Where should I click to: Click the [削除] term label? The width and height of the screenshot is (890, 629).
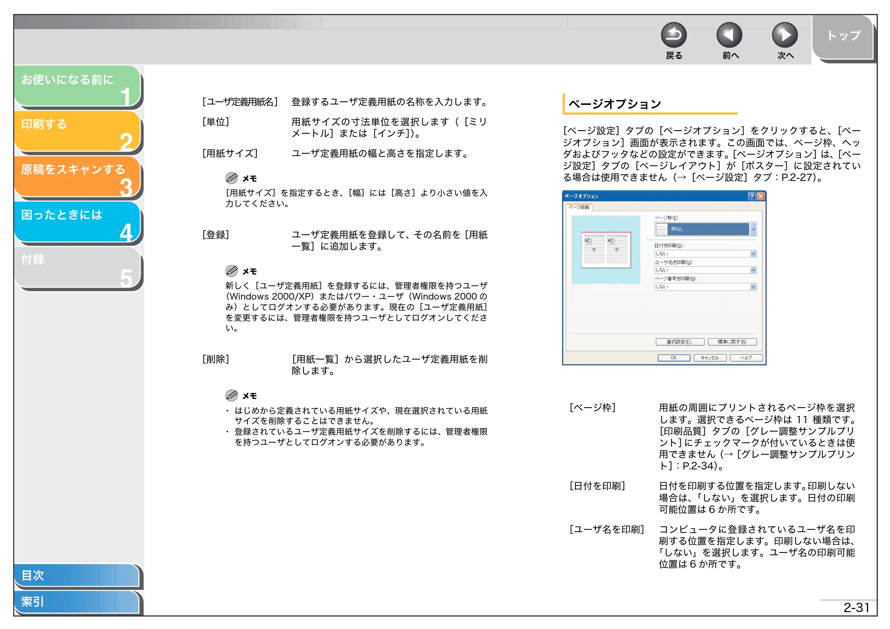[x=215, y=359]
